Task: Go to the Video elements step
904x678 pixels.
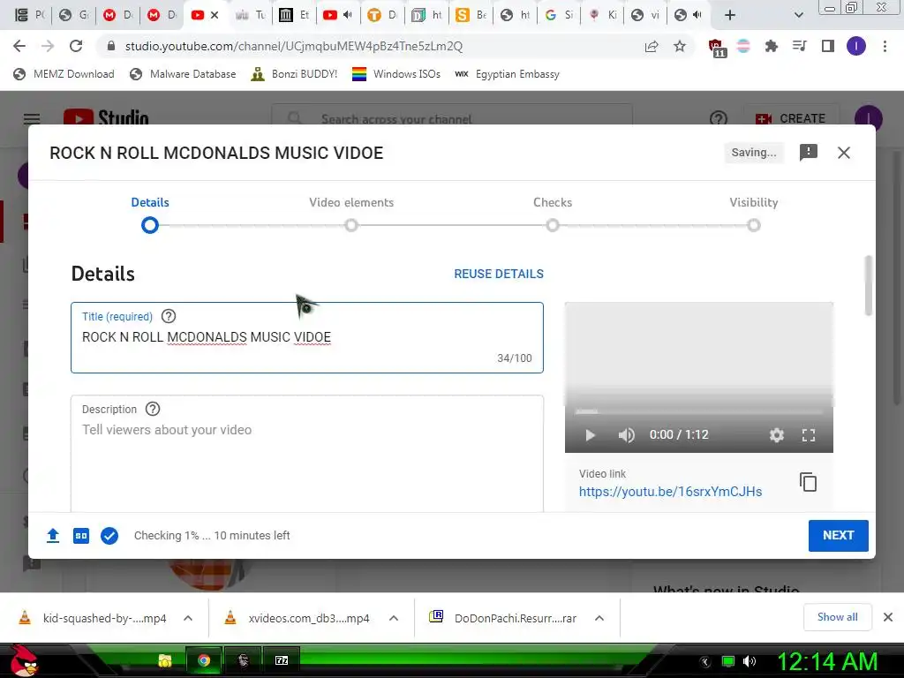Action: [351, 215]
